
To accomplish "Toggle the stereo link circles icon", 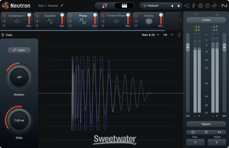I will [x=193, y=132].
